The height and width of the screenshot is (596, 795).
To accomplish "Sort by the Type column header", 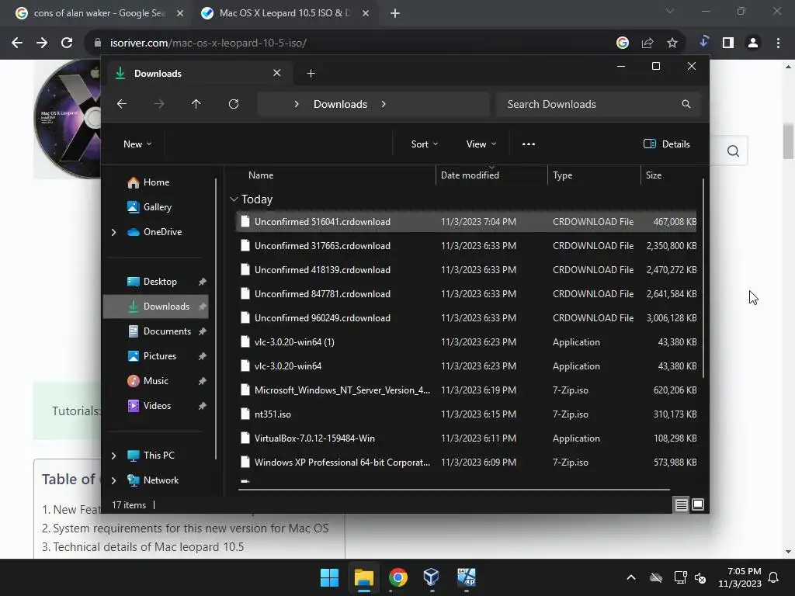I will tap(562, 175).
